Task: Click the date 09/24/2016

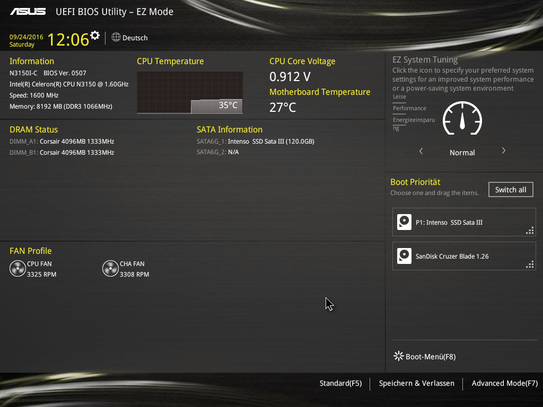Action: (27, 37)
